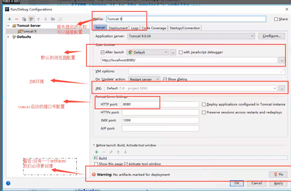The width and height of the screenshot is (291, 191).
Task: Sort configurations alphabetically icon
Action: (60, 19)
